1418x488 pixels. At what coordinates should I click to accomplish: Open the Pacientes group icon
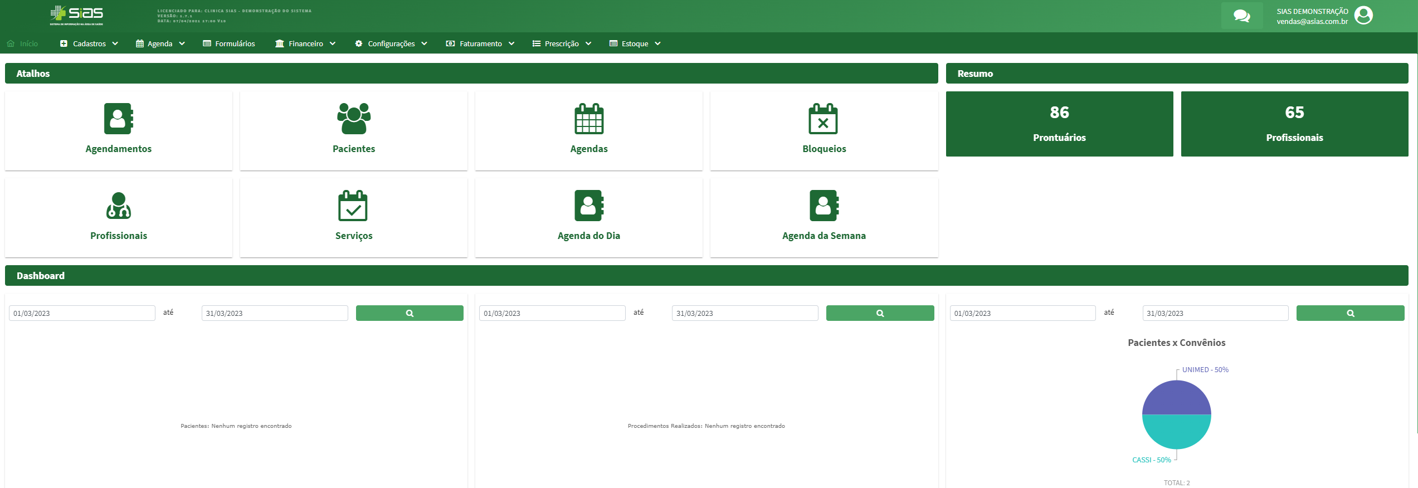pos(354,119)
